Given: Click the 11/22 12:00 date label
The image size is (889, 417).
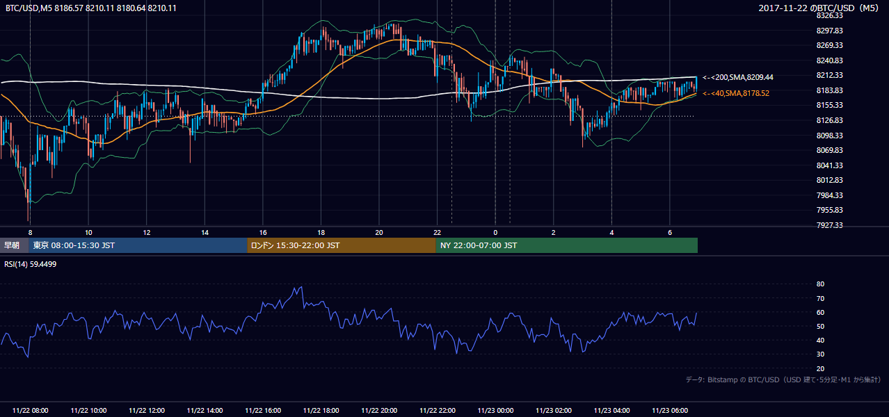Looking at the screenshot, I should pos(146,411).
